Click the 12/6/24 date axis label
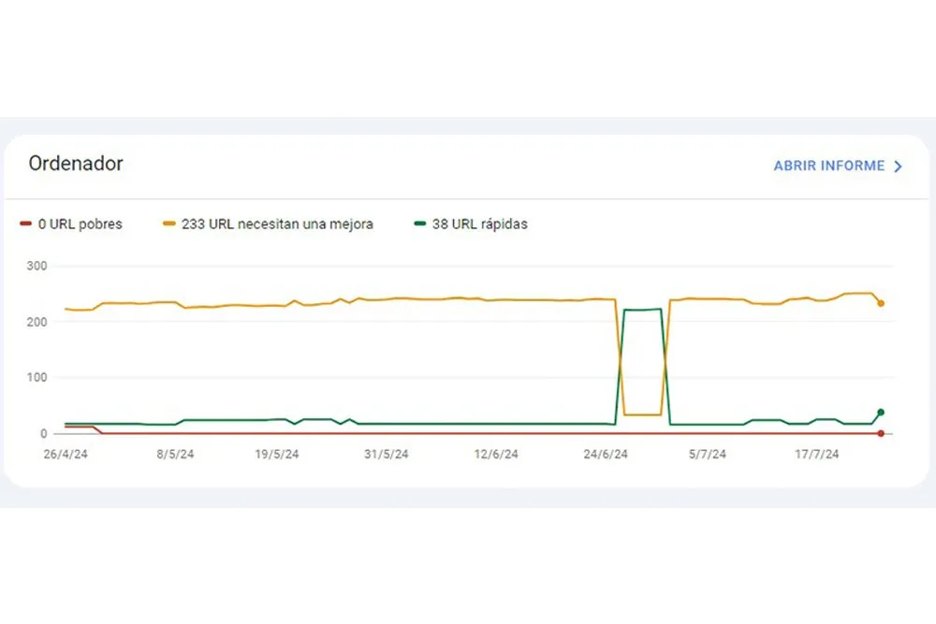The height and width of the screenshot is (624, 936). click(x=496, y=454)
